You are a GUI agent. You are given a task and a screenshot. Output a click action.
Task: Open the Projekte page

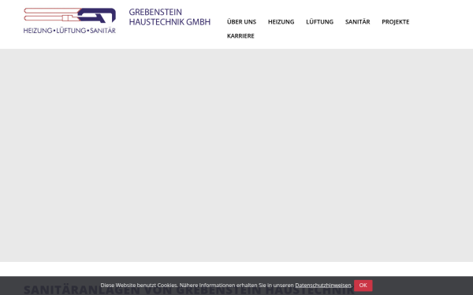point(396,22)
